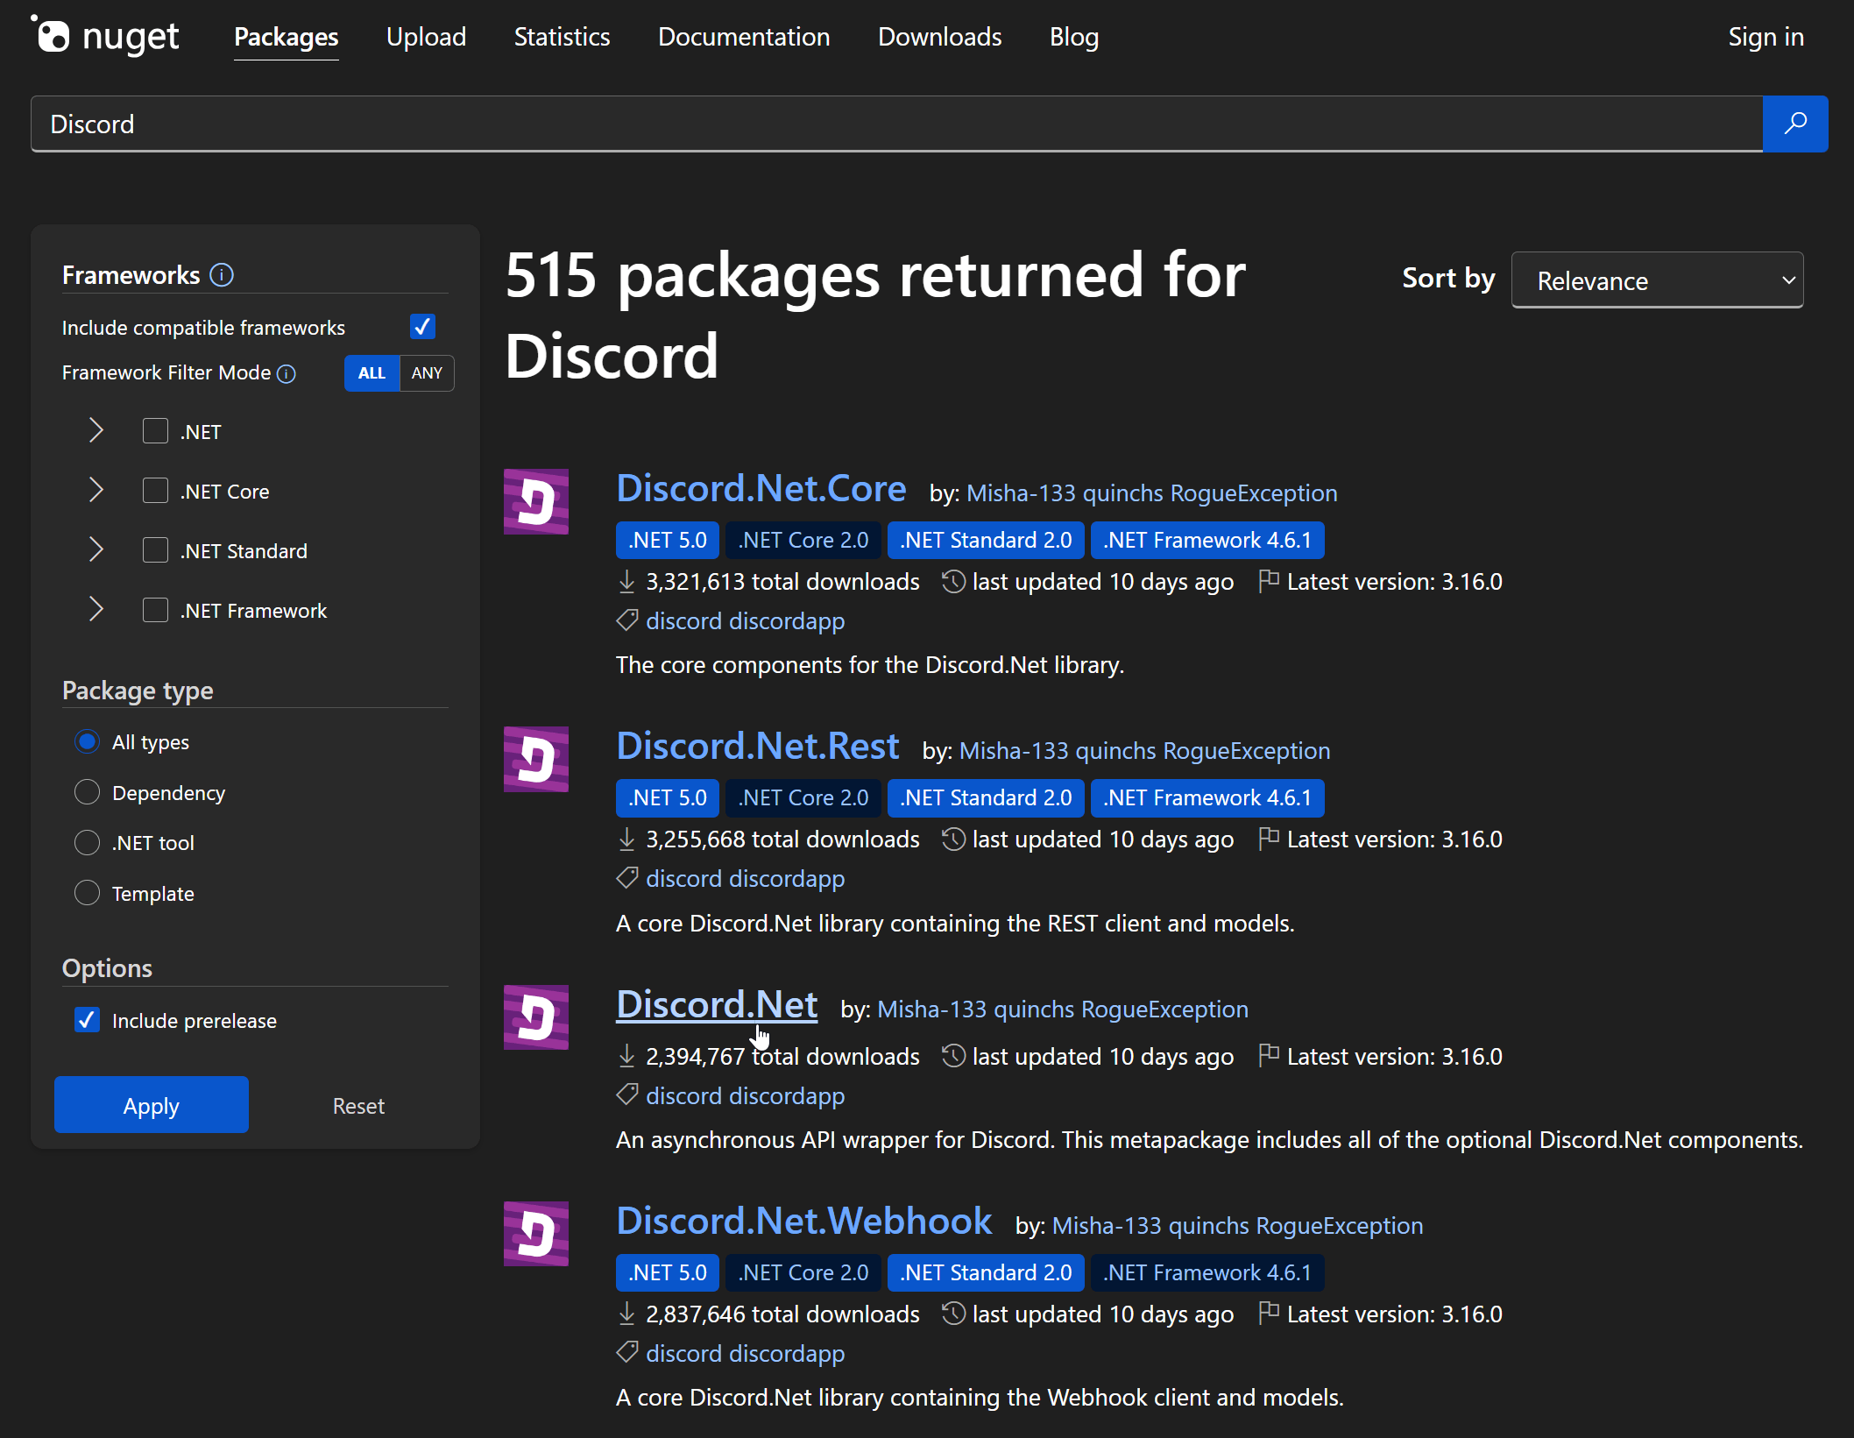Click the download icon for Discord.Net.Webhook
Screen dimensions: 1854x1438
point(626,1314)
